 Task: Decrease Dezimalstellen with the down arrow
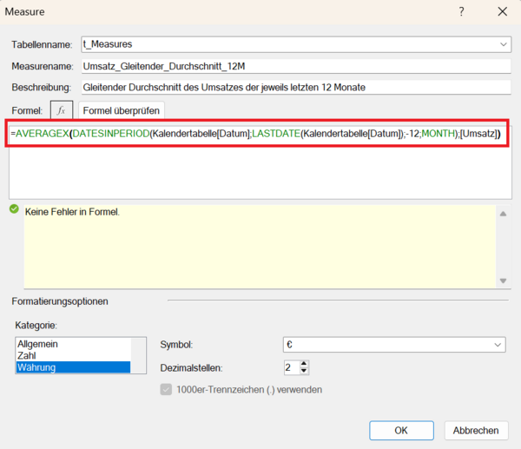[304, 372]
